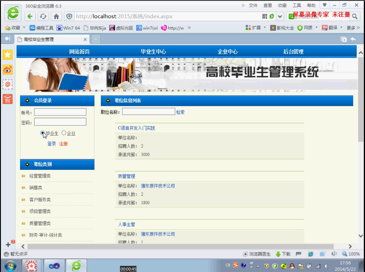Open the 帮助 menu
The width and height of the screenshot is (365, 272).
(311, 5)
